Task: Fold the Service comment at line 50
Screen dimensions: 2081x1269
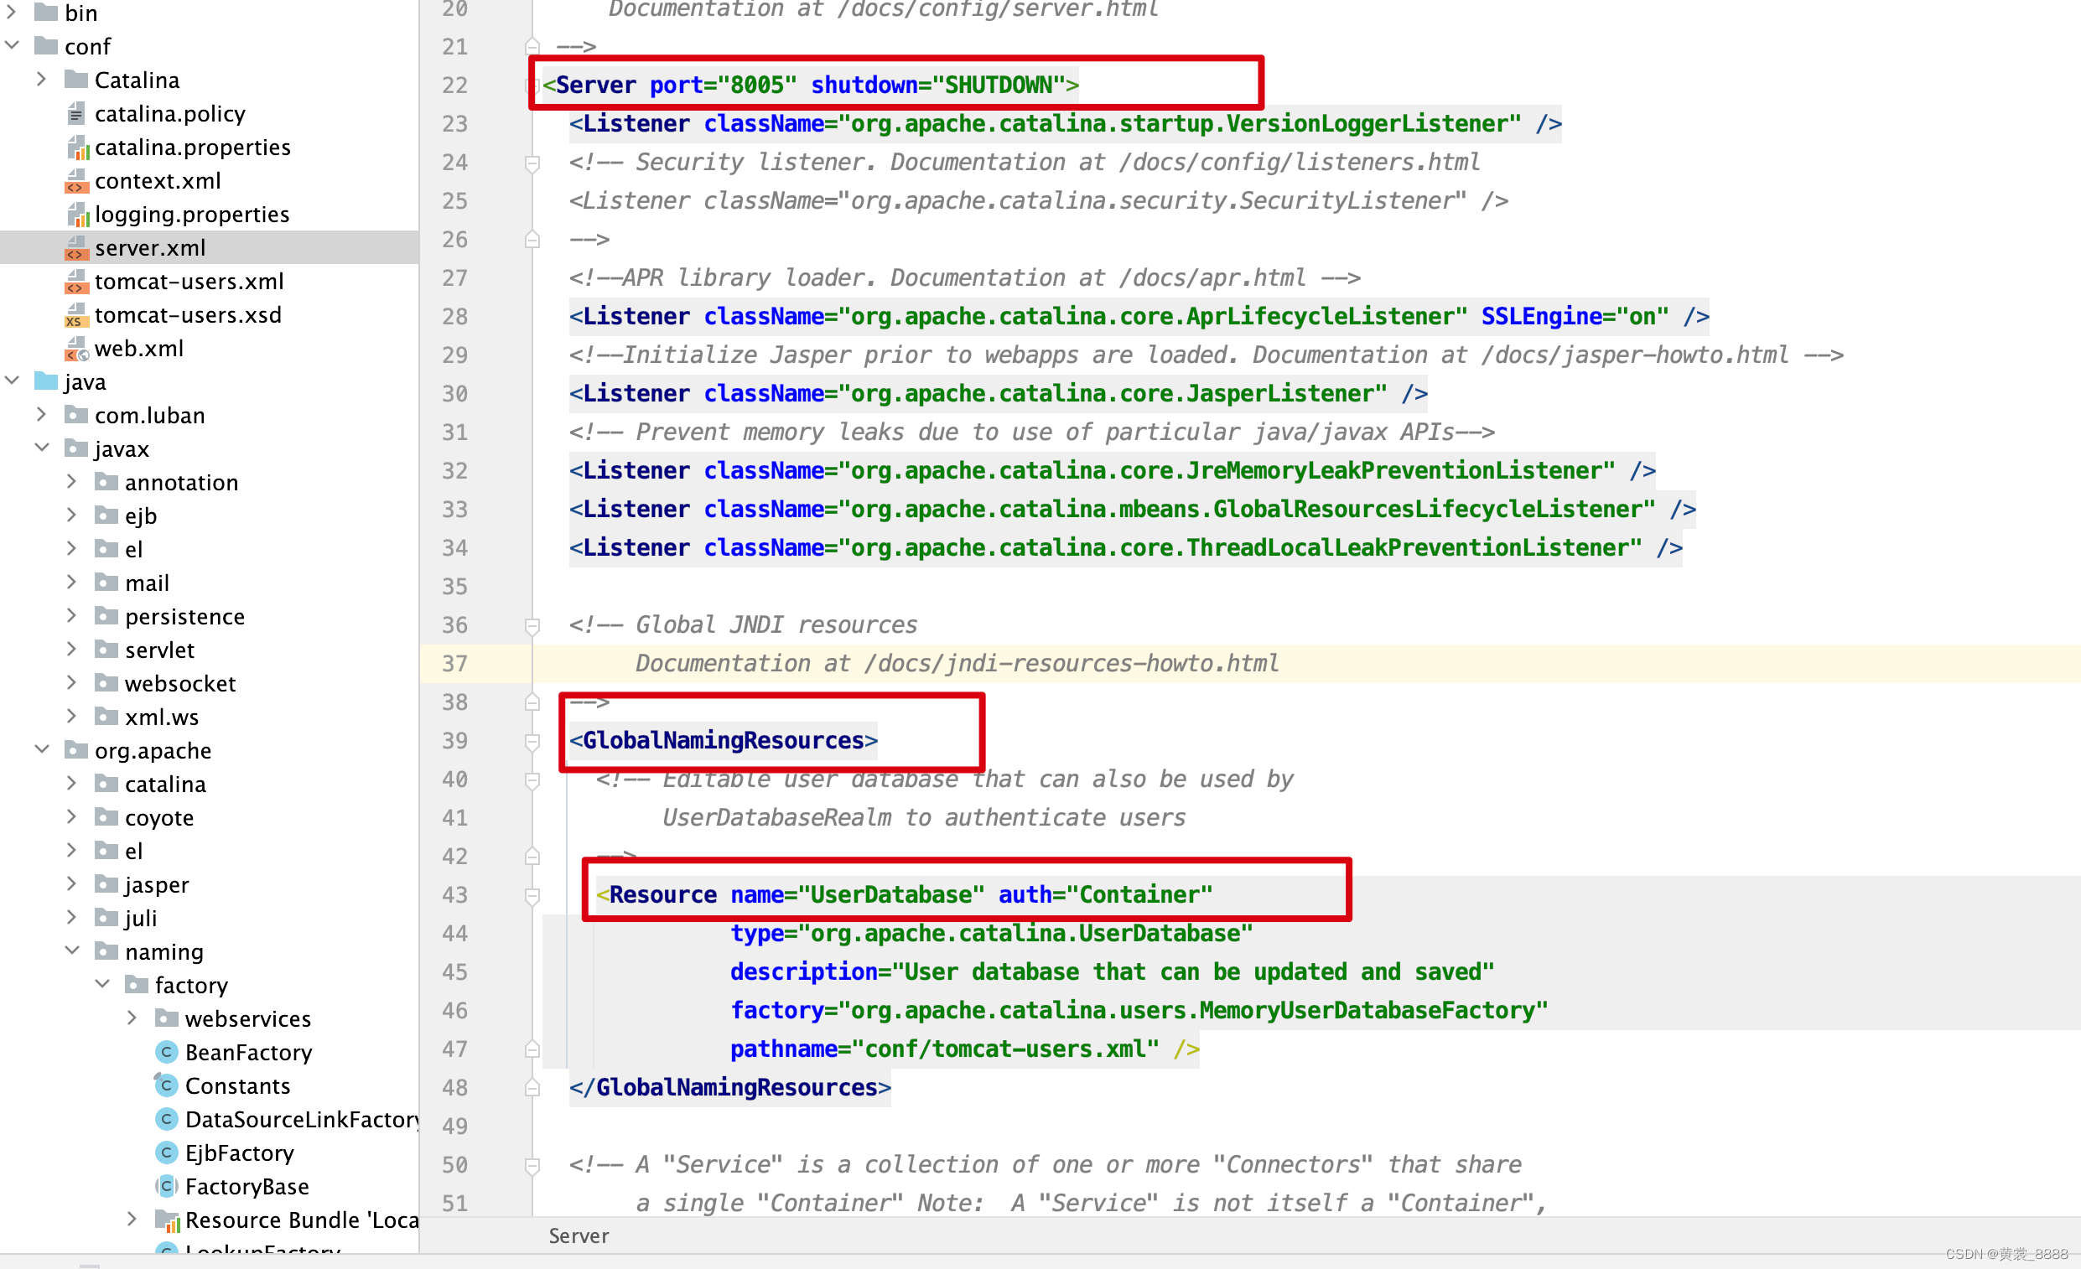Action: [x=532, y=1166]
